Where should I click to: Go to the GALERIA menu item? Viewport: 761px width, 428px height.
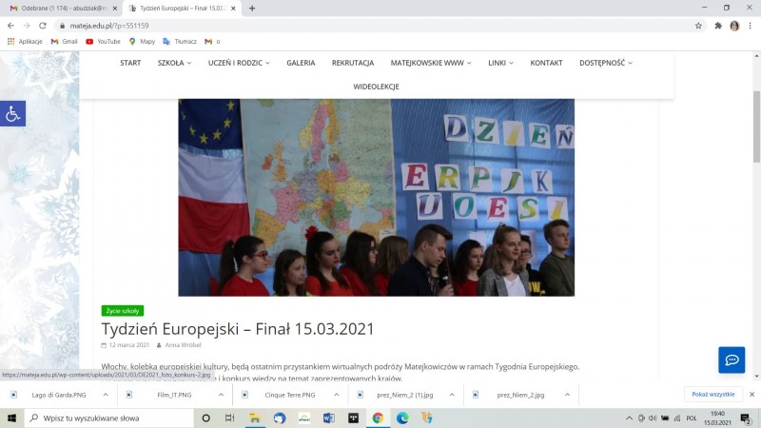pyautogui.click(x=301, y=63)
